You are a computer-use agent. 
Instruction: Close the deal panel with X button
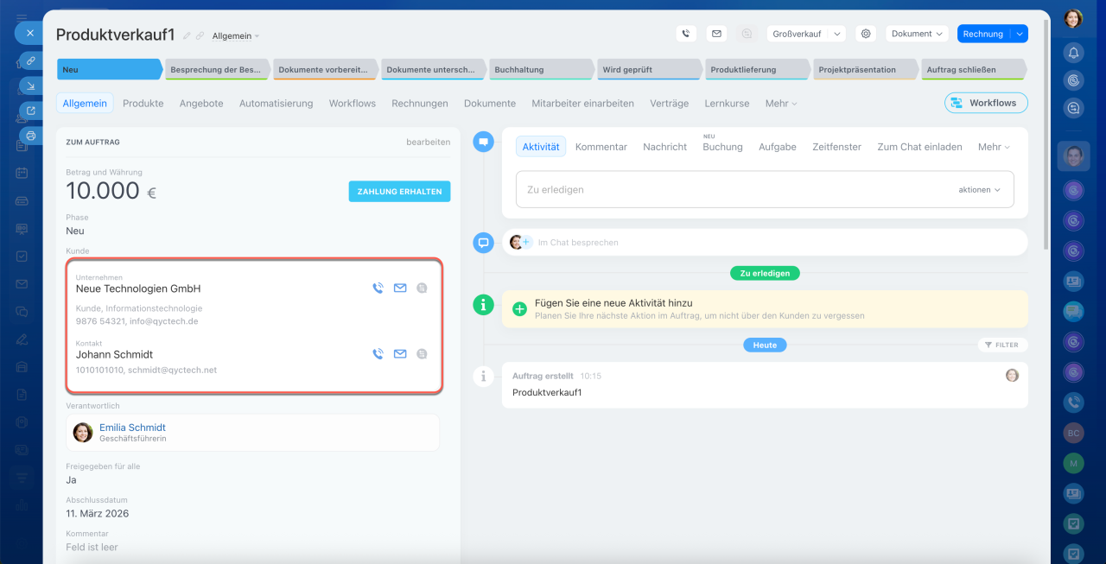pyautogui.click(x=29, y=33)
